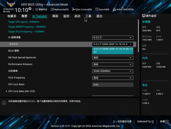
Task: Go to the 收藏夹 tab
Action: pos(12,16)
